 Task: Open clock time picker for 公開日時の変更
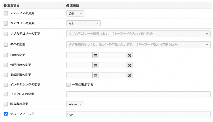[129, 65]
